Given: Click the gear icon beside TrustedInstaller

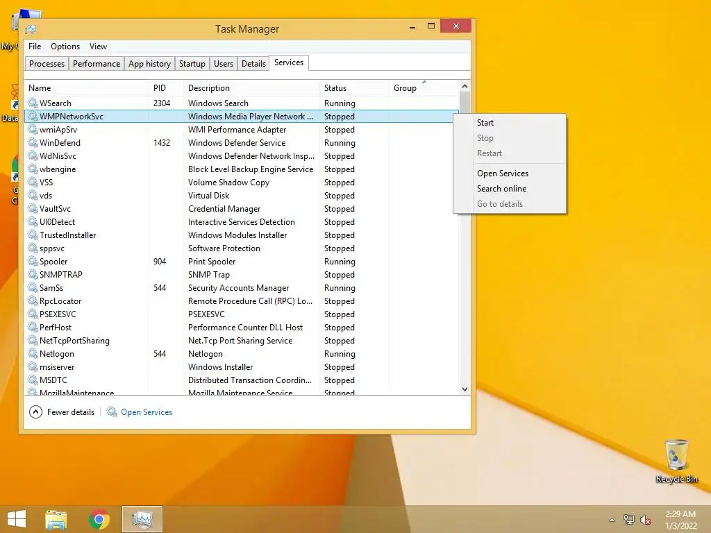Looking at the screenshot, I should pos(33,235).
